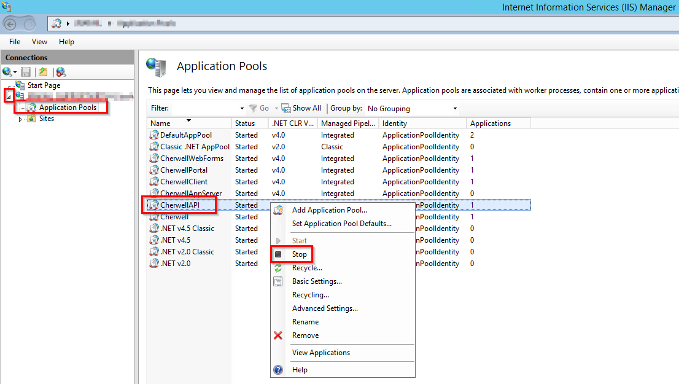The width and height of the screenshot is (679, 384).
Task: Open the View menu
Action: tap(39, 41)
